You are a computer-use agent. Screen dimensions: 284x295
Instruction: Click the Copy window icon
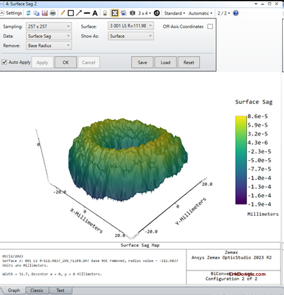[37, 13]
